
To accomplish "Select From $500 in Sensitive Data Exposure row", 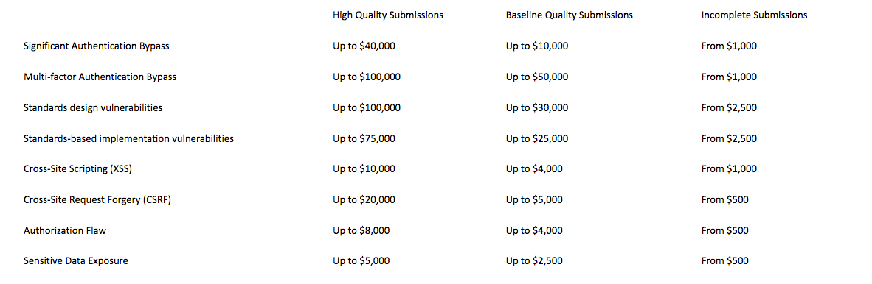I will click(725, 260).
